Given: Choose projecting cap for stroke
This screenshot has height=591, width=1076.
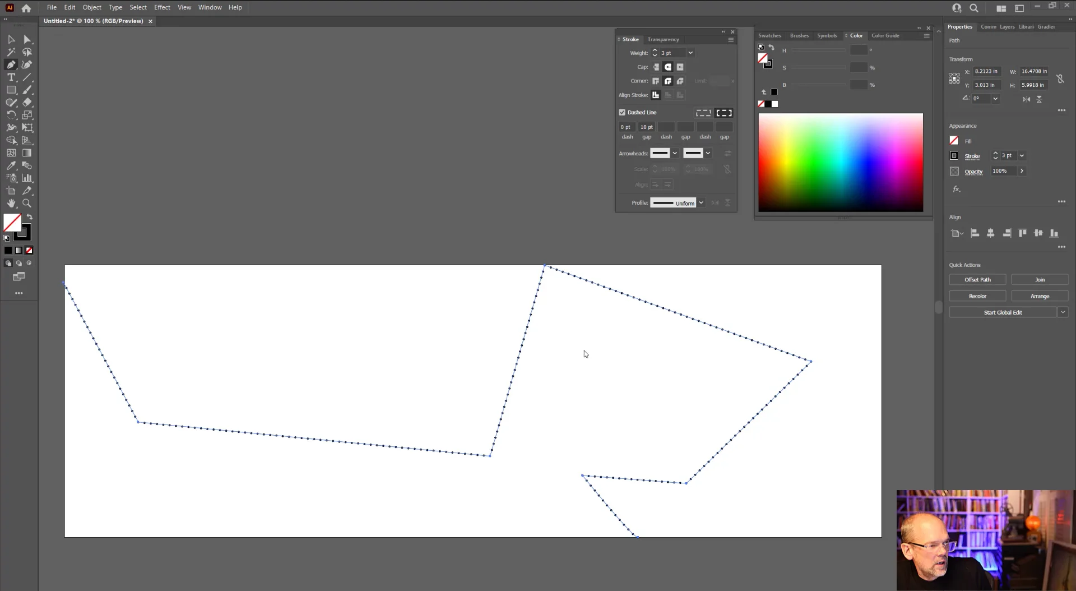Looking at the screenshot, I should click(680, 67).
